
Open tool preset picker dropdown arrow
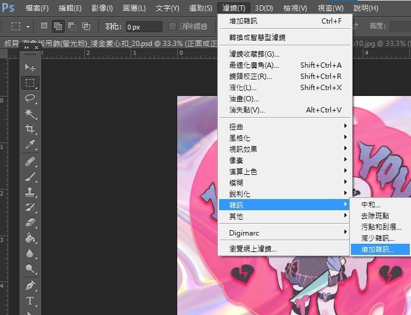28,26
